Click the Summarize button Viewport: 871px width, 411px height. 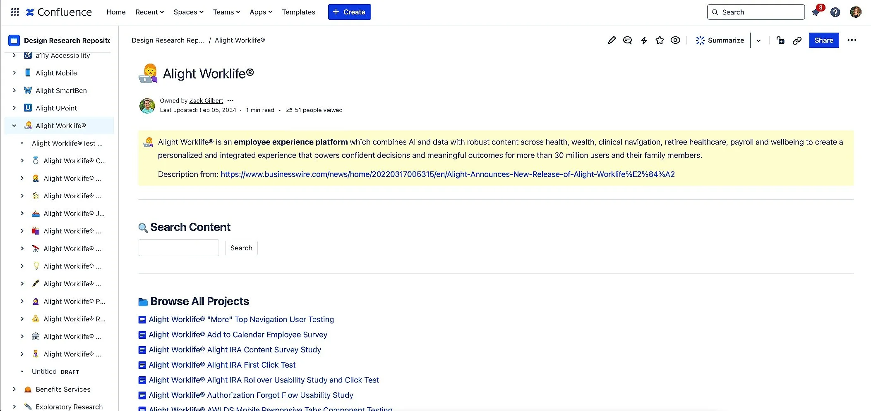pyautogui.click(x=720, y=40)
